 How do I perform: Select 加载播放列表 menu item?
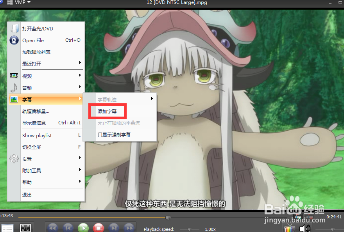point(46,52)
